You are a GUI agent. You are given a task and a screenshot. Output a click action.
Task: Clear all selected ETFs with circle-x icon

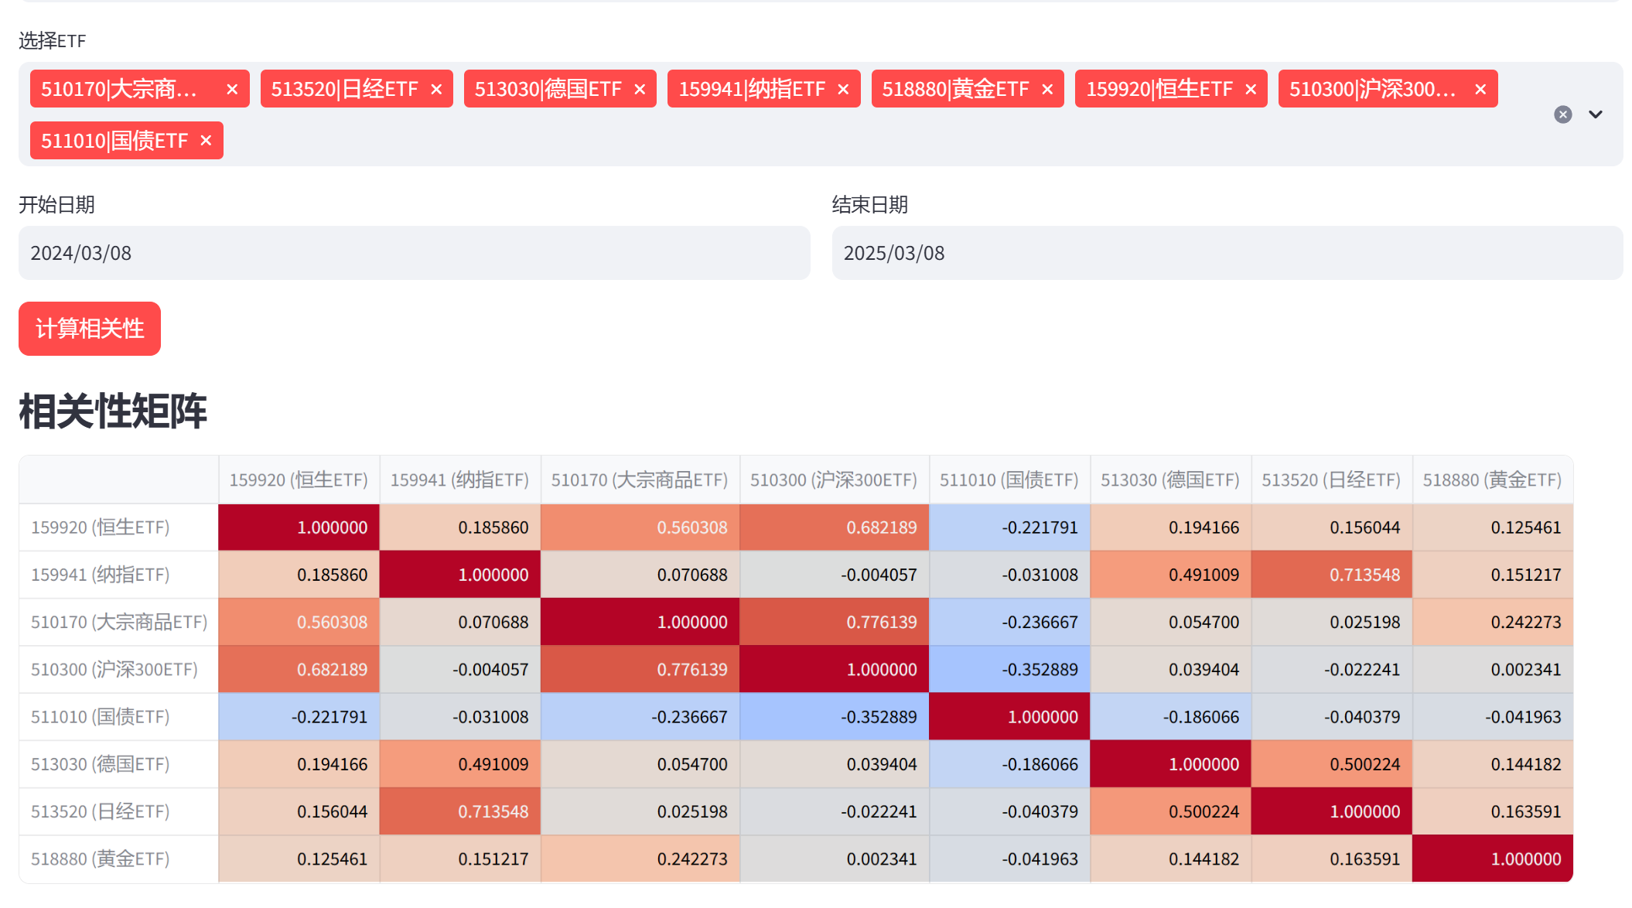click(x=1562, y=114)
